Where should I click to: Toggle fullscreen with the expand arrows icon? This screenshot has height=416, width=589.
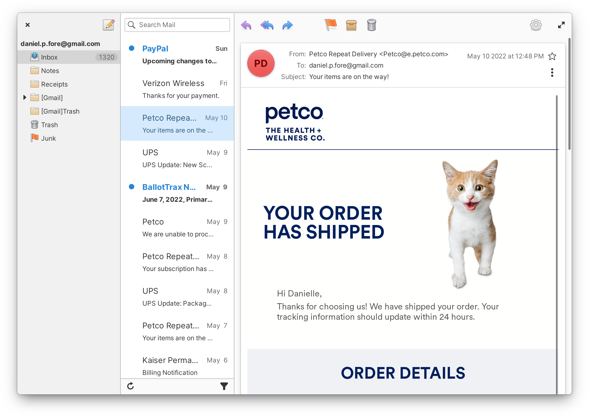(561, 25)
